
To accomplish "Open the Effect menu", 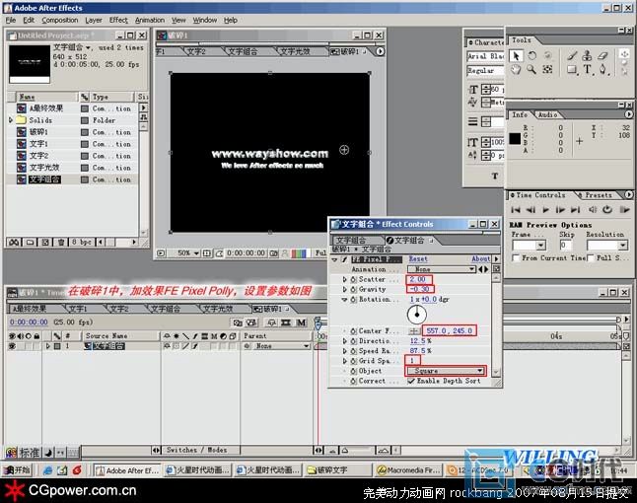I will (x=118, y=20).
